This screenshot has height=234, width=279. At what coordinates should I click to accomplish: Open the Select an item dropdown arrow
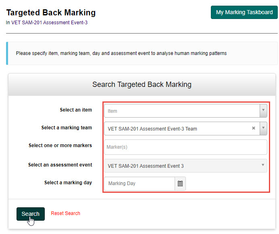tap(263, 111)
